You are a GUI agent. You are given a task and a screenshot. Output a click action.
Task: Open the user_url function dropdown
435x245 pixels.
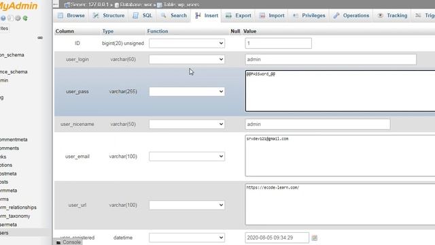tap(187, 205)
